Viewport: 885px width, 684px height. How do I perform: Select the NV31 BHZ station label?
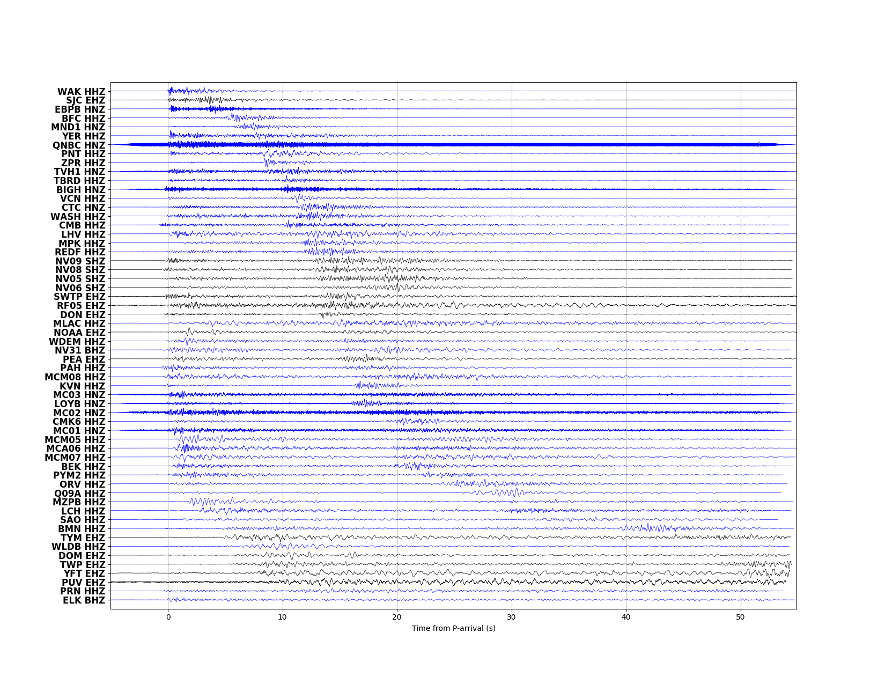pos(80,350)
